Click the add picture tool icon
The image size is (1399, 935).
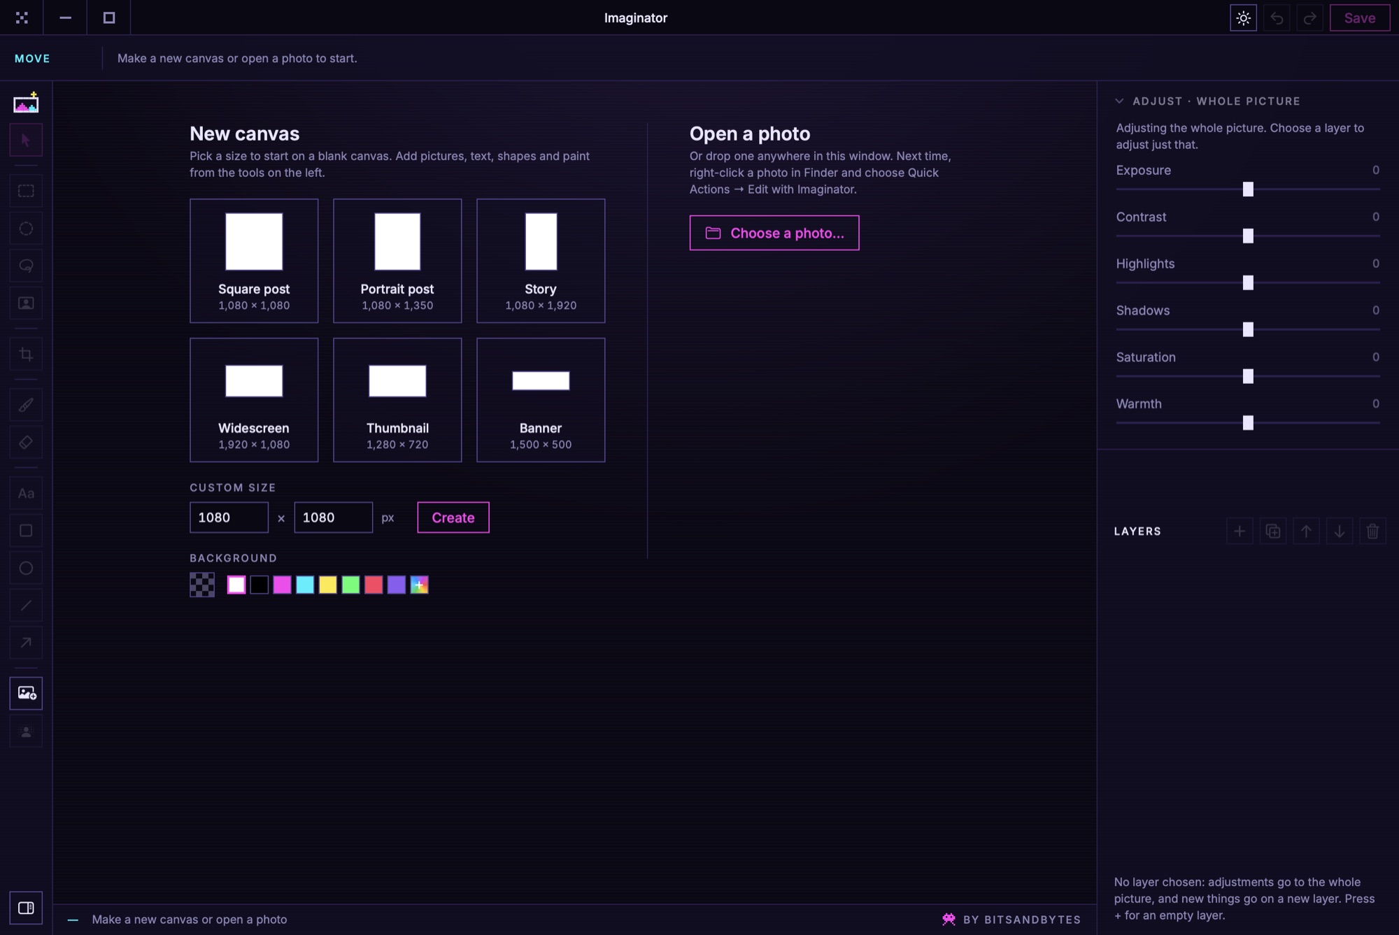point(26,693)
